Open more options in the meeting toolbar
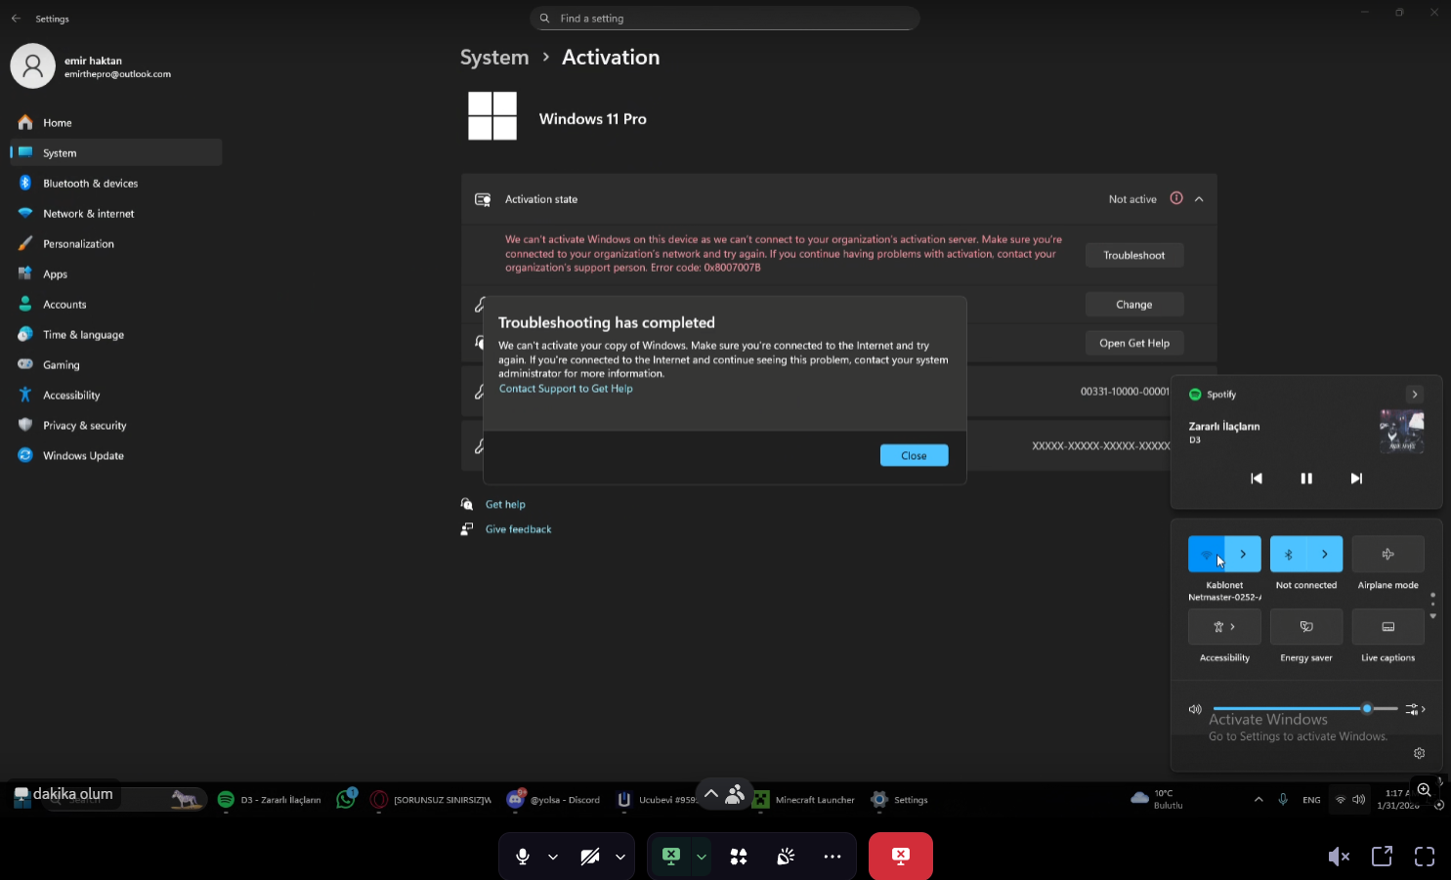 [832, 857]
